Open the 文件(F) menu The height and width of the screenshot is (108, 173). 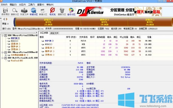click(4, 5)
